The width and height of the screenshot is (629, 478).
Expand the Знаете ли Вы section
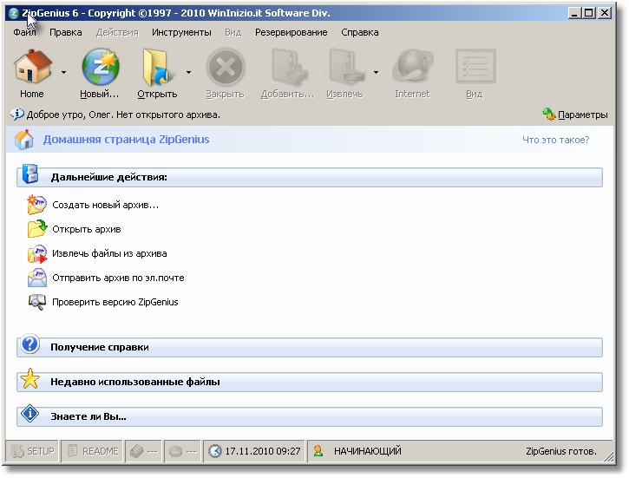(309, 417)
